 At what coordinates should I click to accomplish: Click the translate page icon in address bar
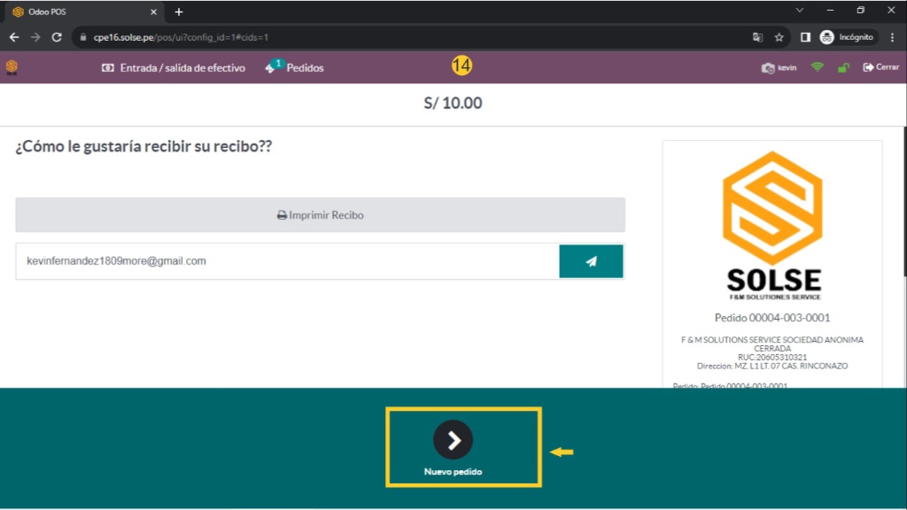tap(757, 37)
